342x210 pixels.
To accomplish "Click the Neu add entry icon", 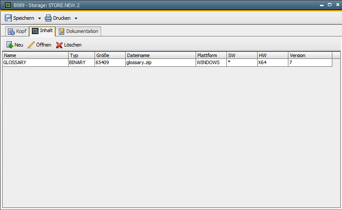I will pos(10,45).
